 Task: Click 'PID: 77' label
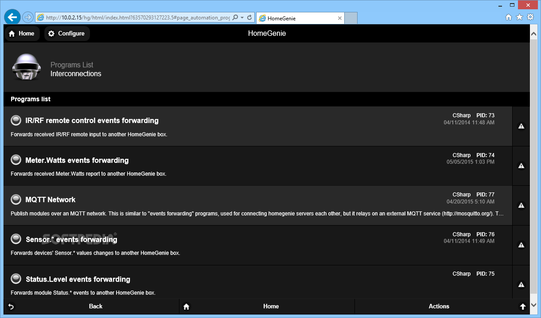(x=485, y=195)
